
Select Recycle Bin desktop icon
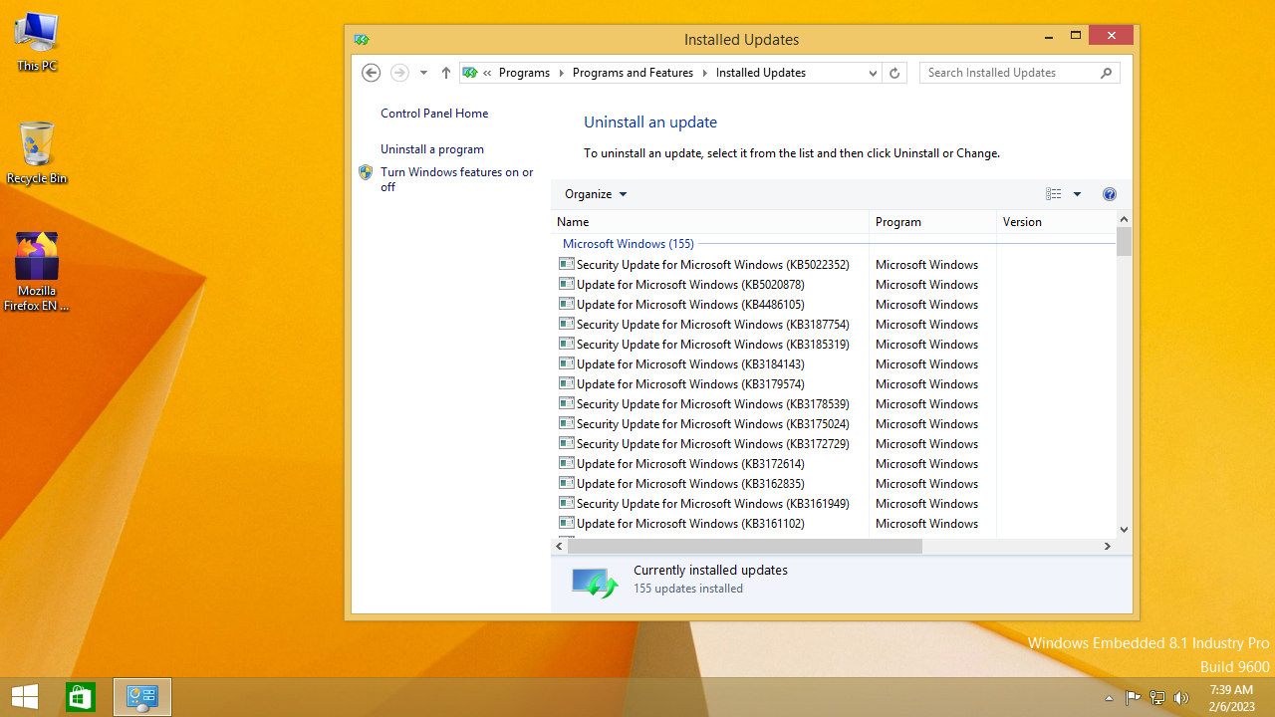pos(37,153)
